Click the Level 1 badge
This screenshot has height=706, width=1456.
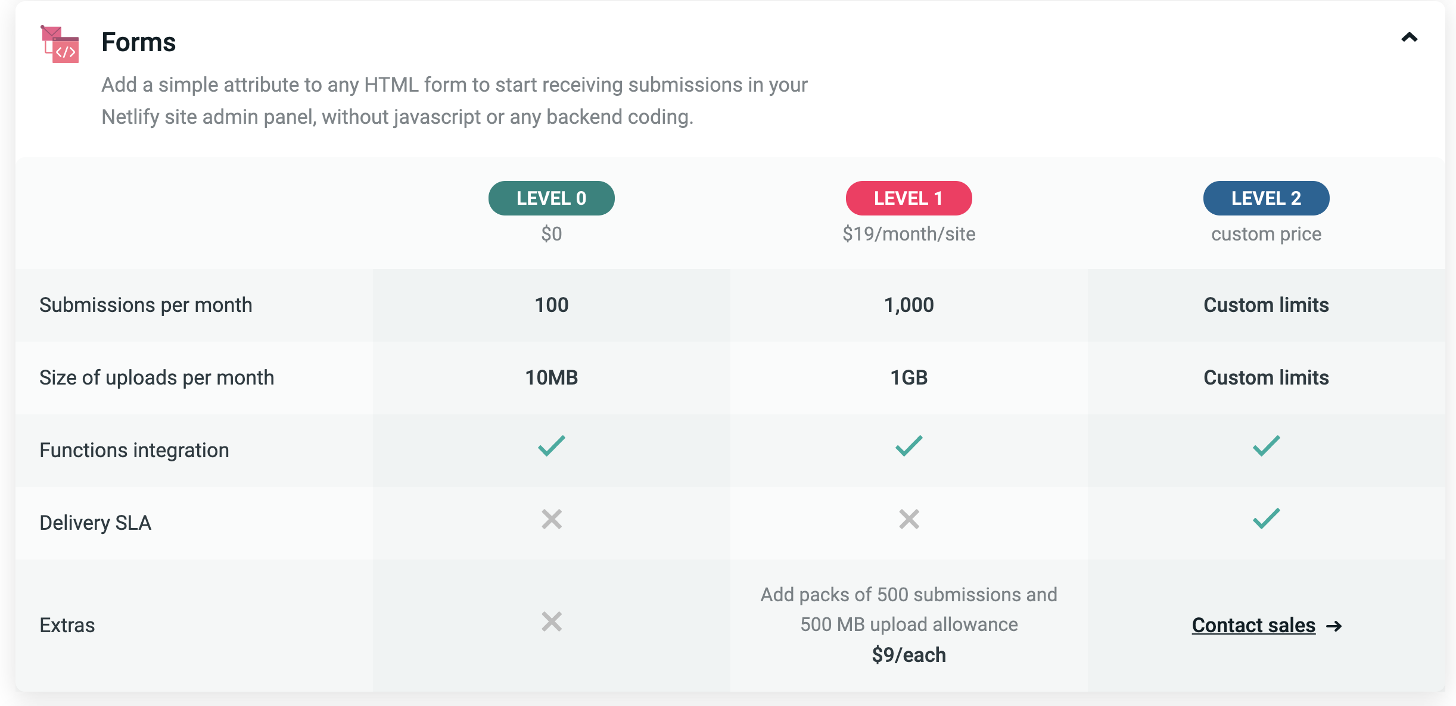[909, 198]
